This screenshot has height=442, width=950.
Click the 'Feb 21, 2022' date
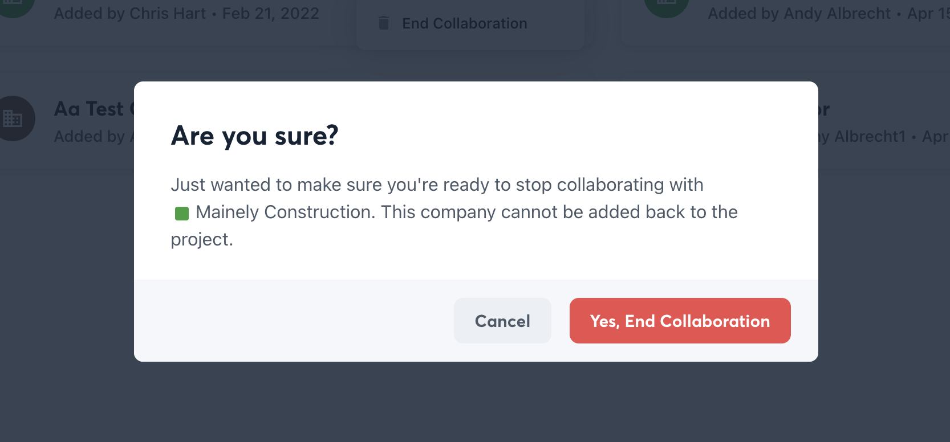pyautogui.click(x=270, y=14)
